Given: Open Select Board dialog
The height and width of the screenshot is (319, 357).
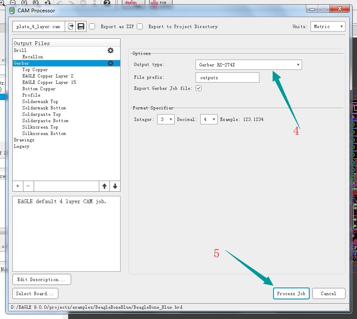Looking at the screenshot, I should [35, 293].
